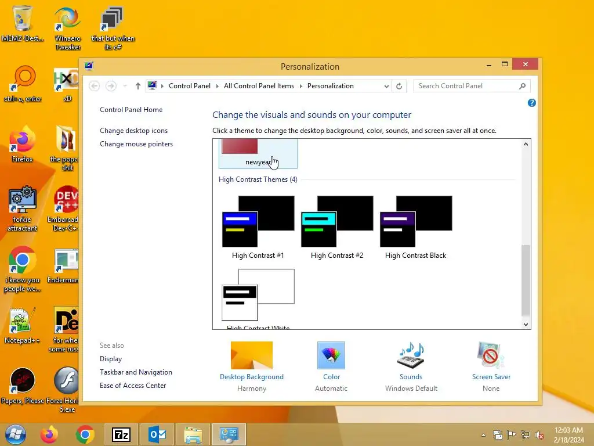Click the taskbar clock and date

pyautogui.click(x=568, y=435)
